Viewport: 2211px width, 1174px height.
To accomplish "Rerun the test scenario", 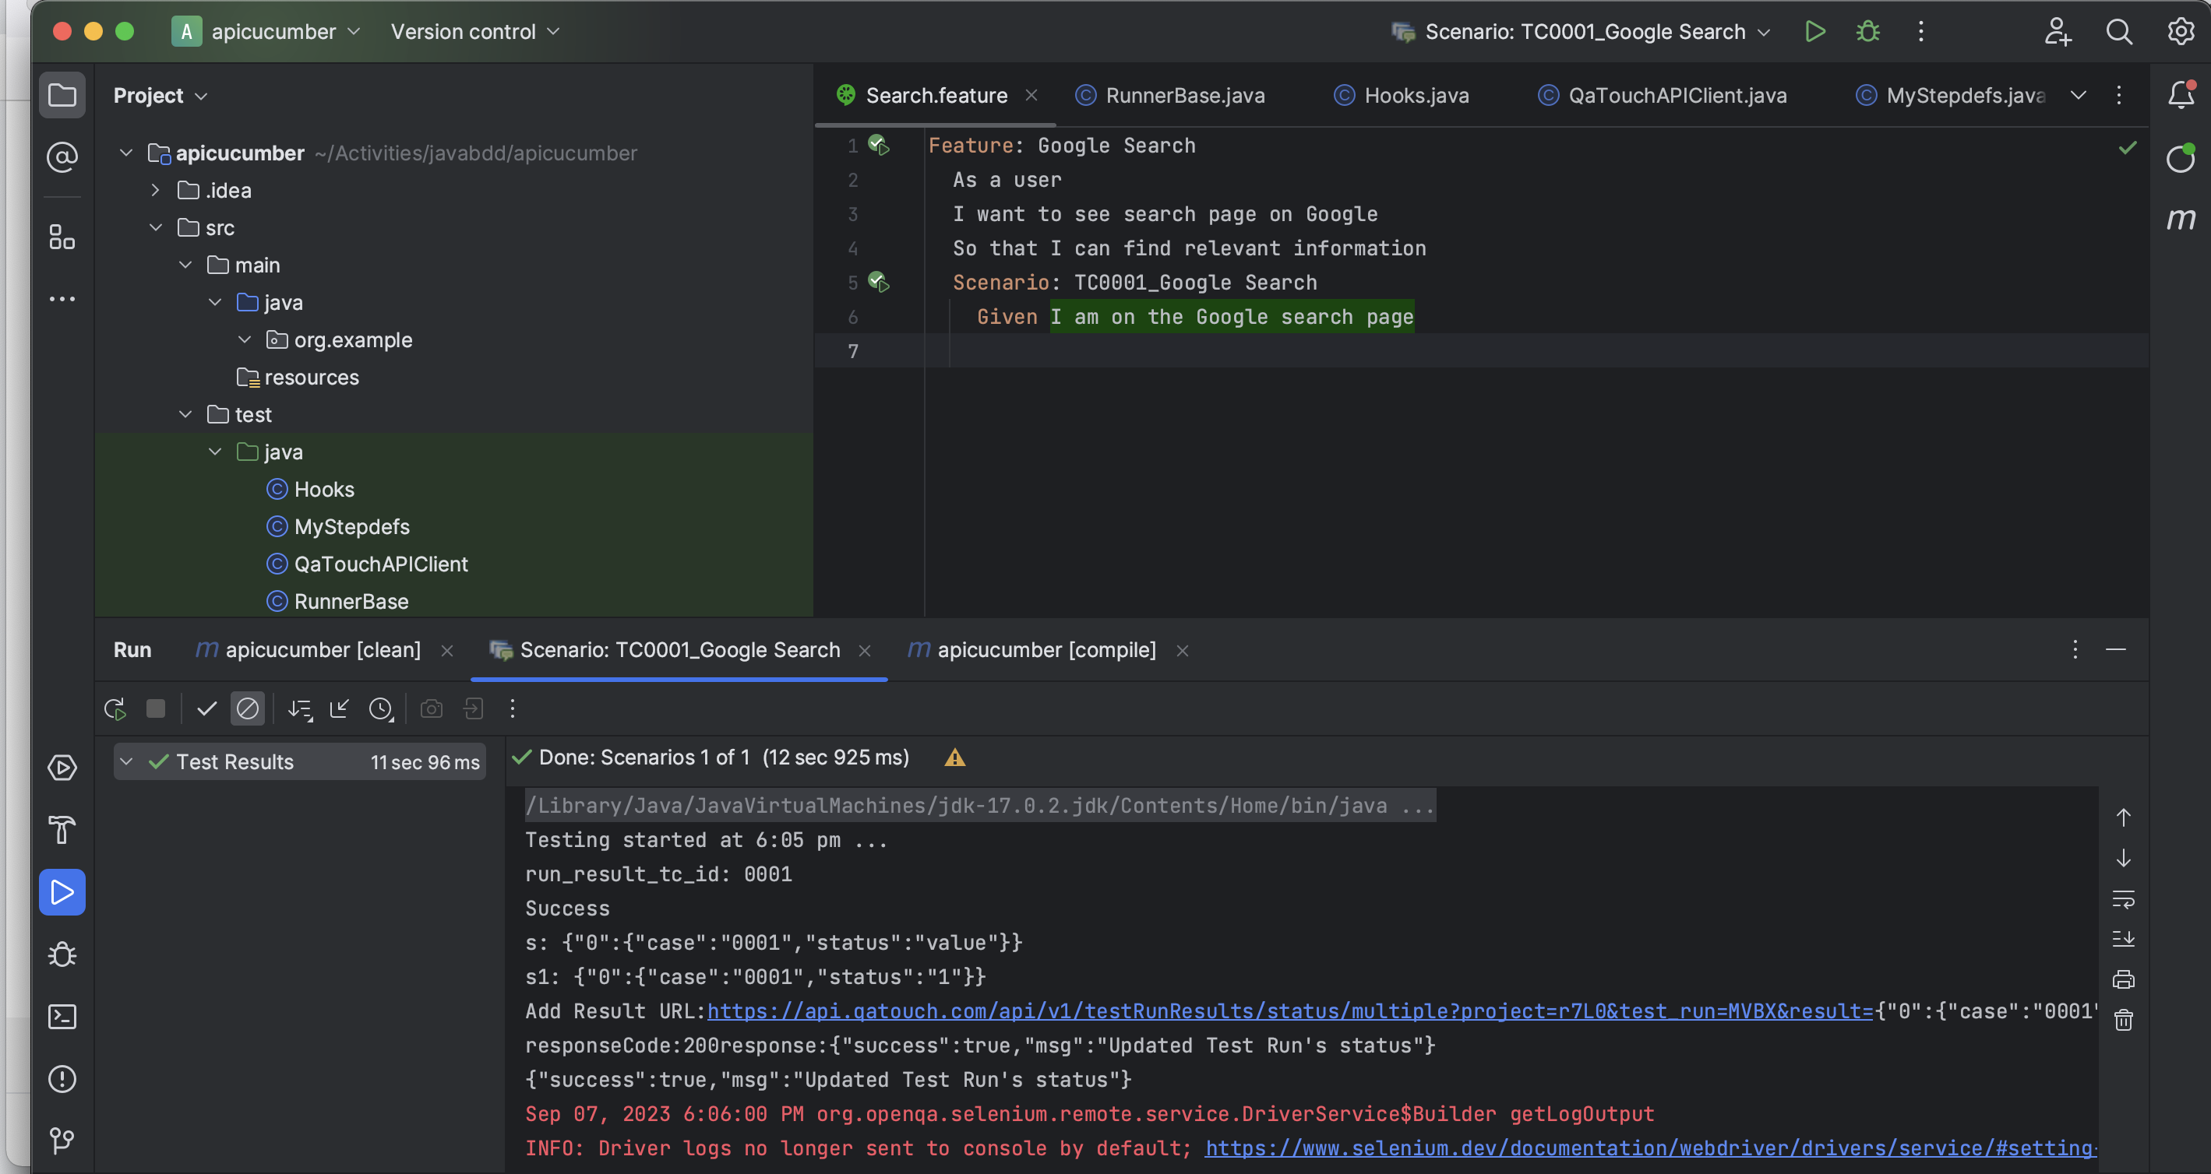I will 115,709.
